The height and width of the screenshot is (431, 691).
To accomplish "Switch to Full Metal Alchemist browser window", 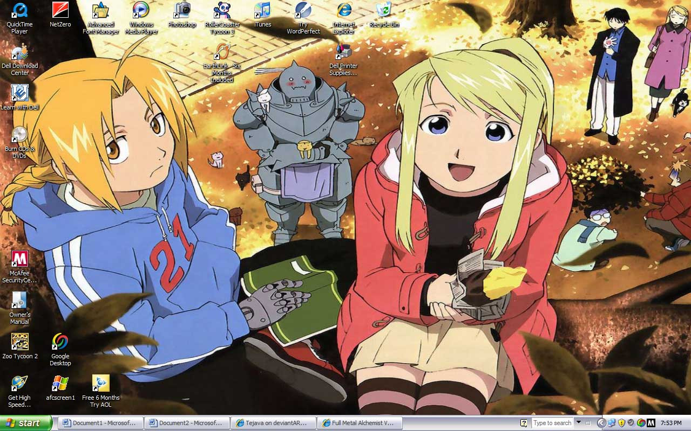I will (x=360, y=423).
